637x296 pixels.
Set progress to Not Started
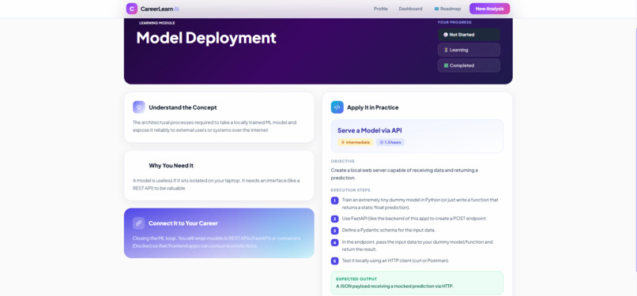pyautogui.click(x=469, y=35)
